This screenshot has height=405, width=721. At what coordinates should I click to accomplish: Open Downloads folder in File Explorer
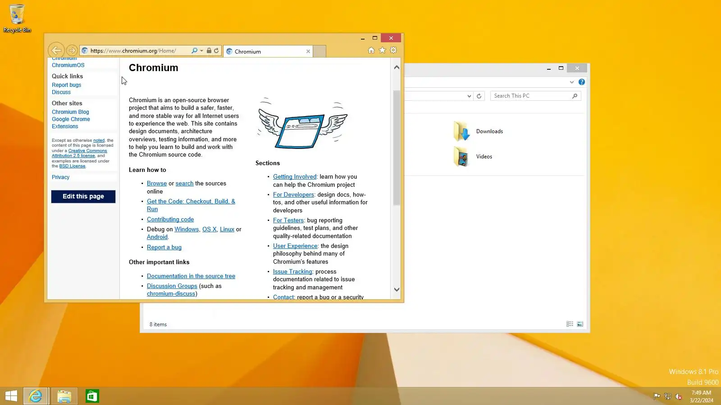tap(478, 131)
